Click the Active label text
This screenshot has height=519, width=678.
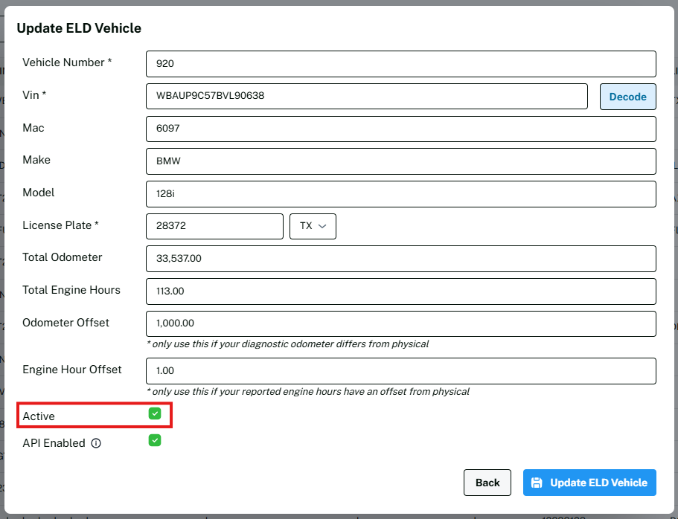click(x=39, y=416)
